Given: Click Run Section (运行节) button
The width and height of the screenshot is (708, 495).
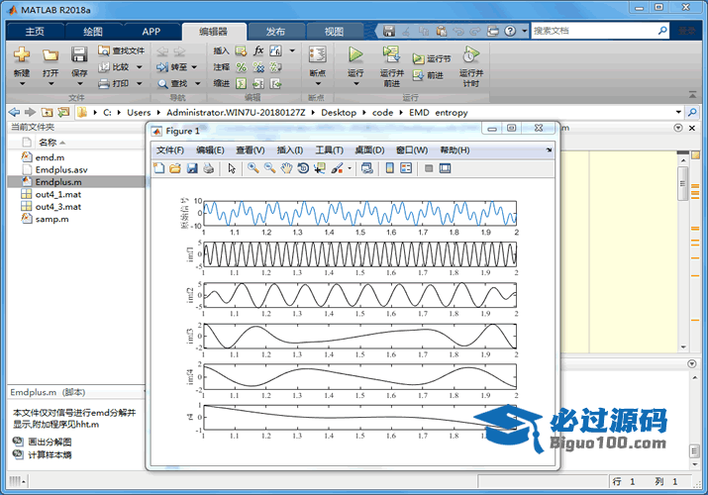Looking at the screenshot, I should pyautogui.click(x=431, y=58).
